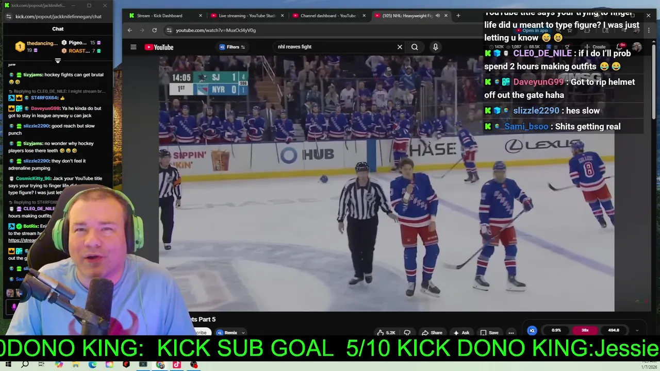660x371 pixels.
Task: Open a new browser tab
Action: coord(458,15)
